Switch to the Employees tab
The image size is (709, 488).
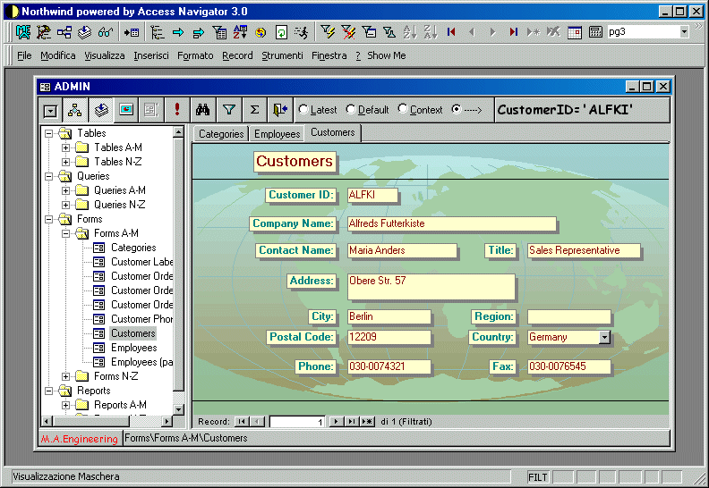277,134
